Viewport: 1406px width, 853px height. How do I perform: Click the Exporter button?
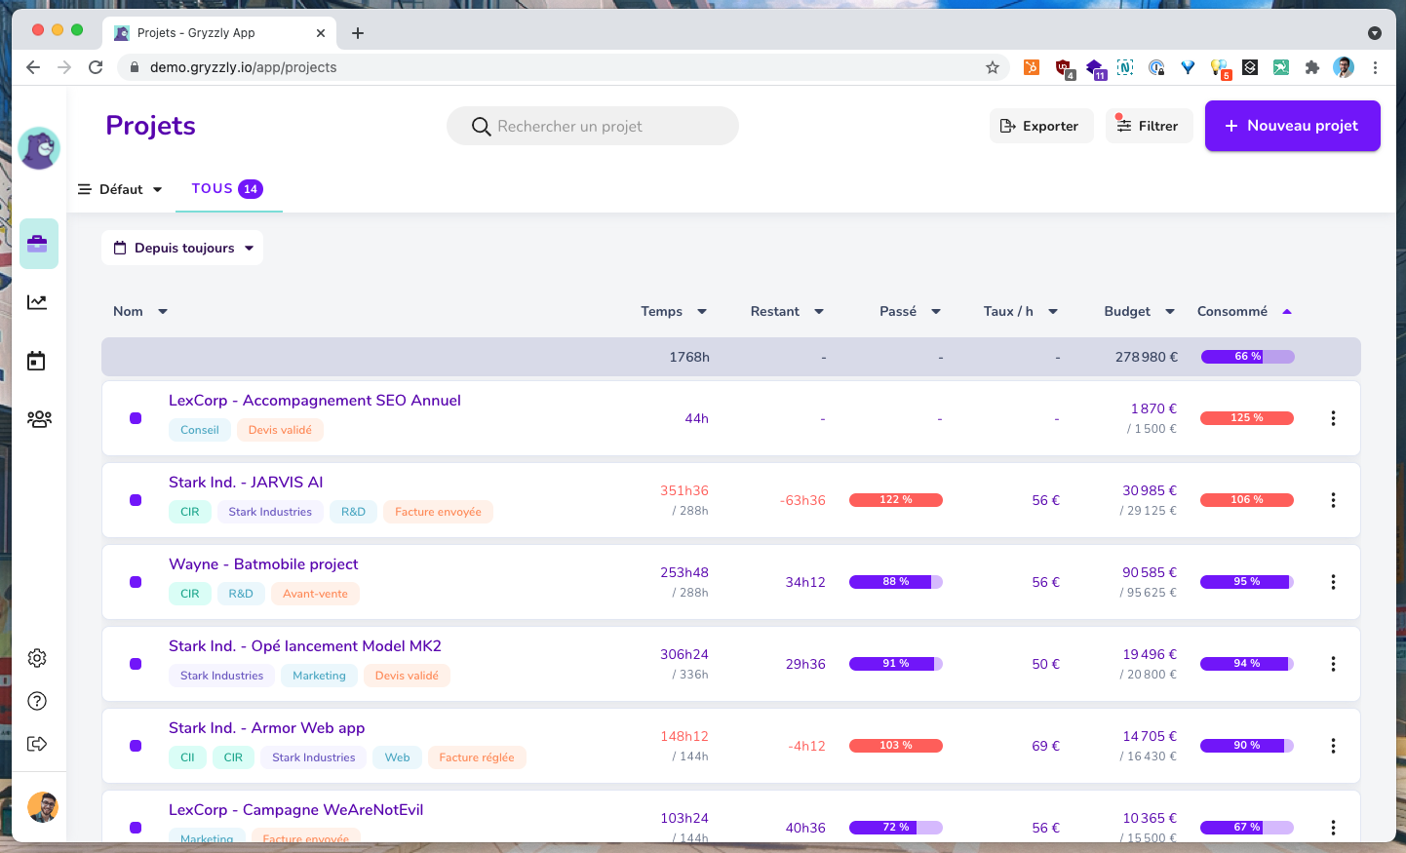tap(1041, 126)
